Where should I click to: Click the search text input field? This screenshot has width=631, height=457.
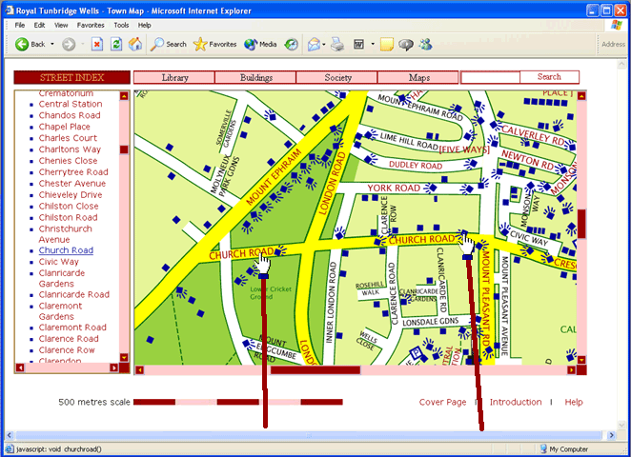tap(490, 77)
